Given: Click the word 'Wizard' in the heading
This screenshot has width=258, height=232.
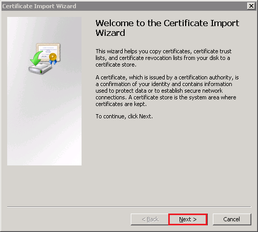Looking at the screenshot, I should point(110,33).
